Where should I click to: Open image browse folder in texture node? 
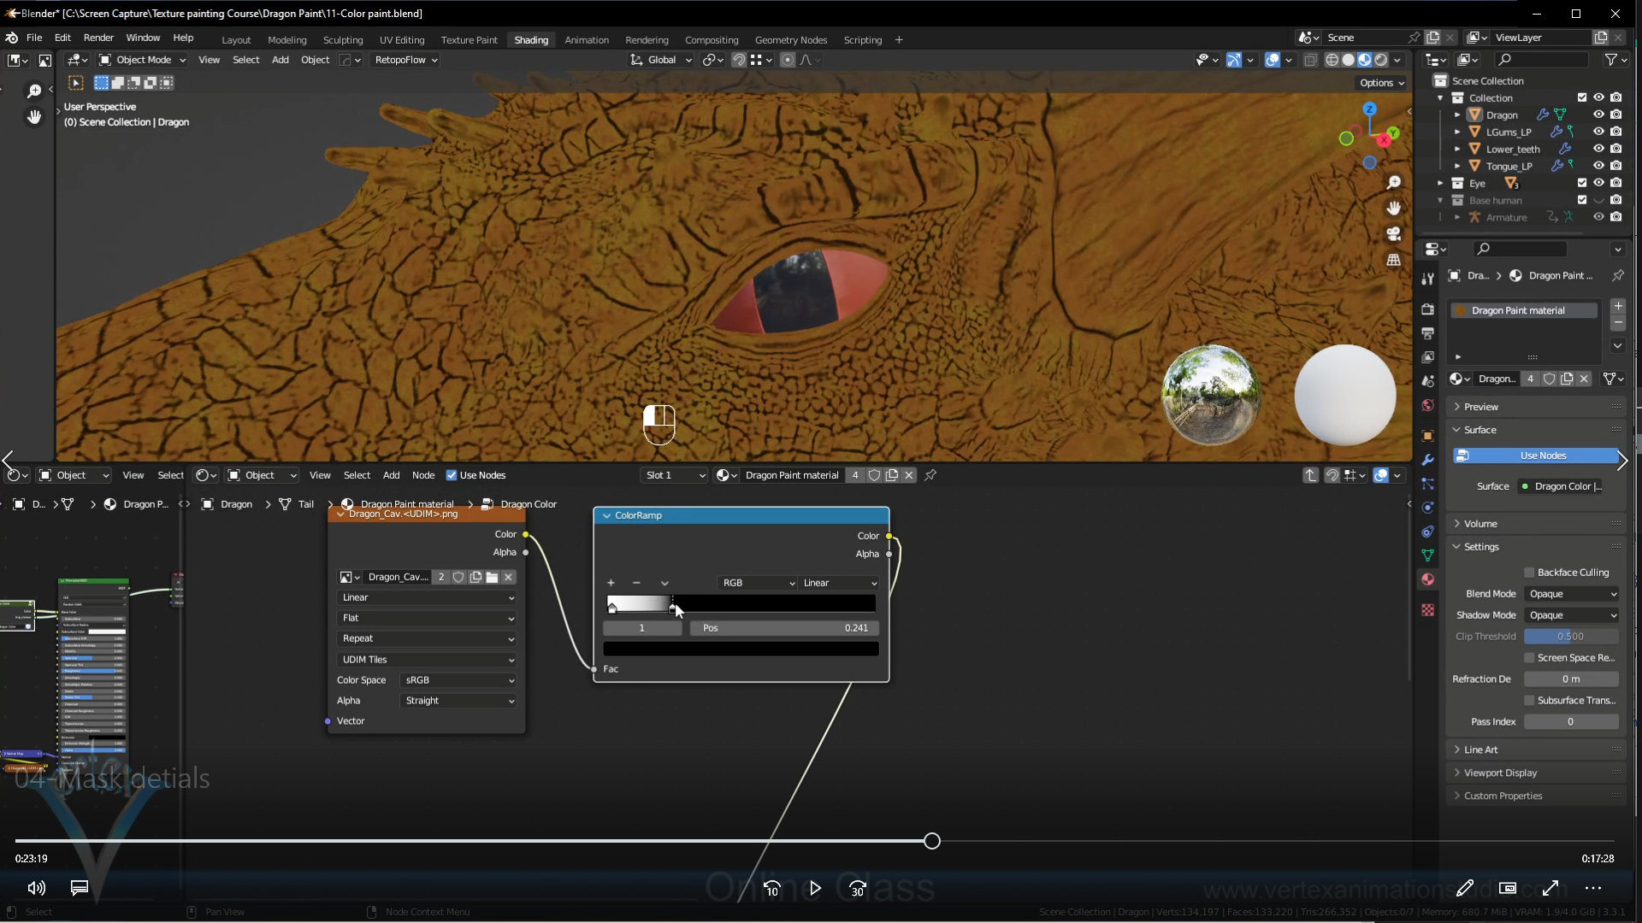[492, 577]
